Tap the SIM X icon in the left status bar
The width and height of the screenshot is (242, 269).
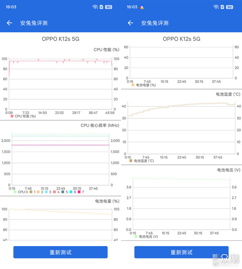[102, 7]
